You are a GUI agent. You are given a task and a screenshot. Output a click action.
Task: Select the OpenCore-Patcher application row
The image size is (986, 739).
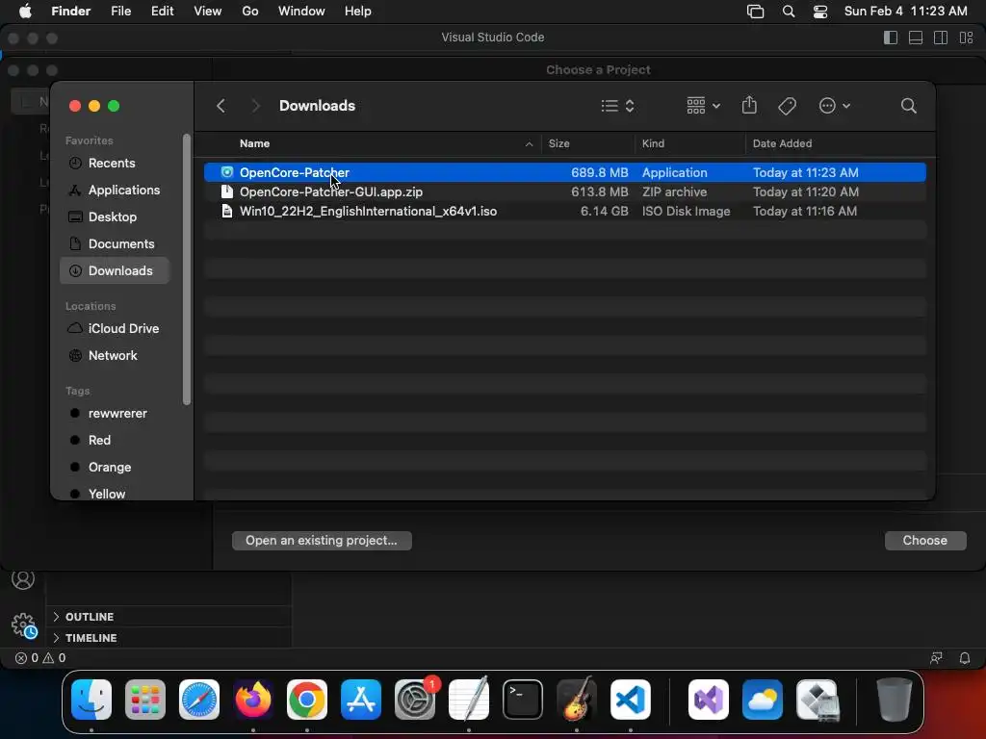click(564, 172)
